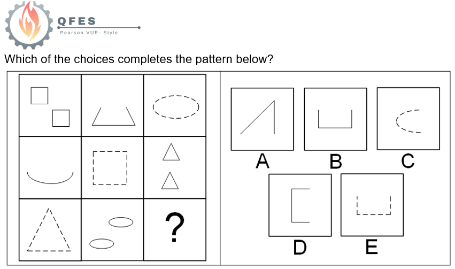The height and width of the screenshot is (269, 455).
Task: Choose answer D bracket shape
Action: point(300,205)
